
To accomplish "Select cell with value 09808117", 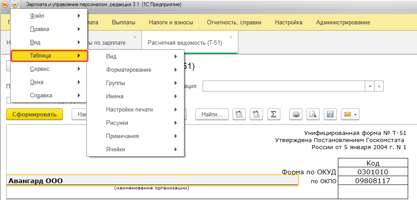I will point(373,181).
